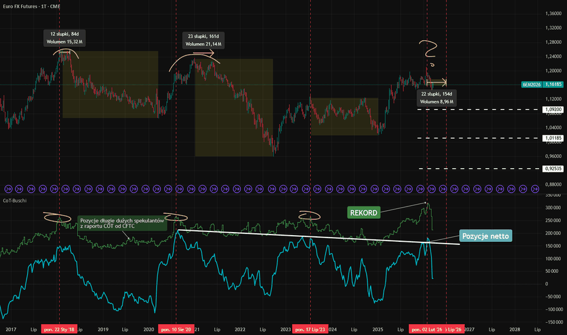
Task: Open purple event marker on 10 Sie '20 line
Action: (x=179, y=189)
